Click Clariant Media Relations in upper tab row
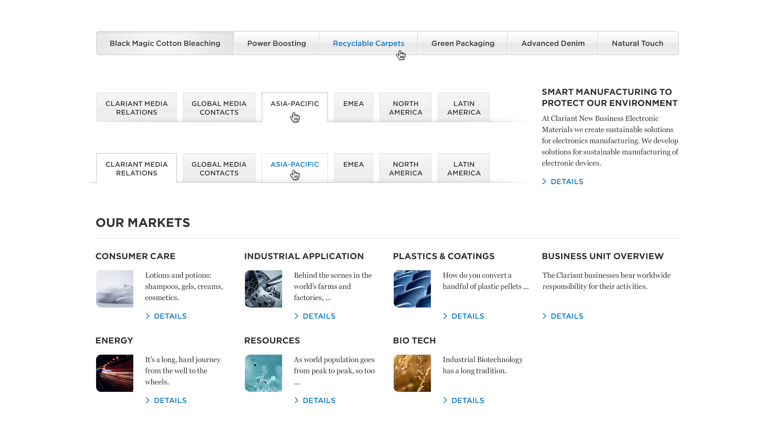 [136, 108]
